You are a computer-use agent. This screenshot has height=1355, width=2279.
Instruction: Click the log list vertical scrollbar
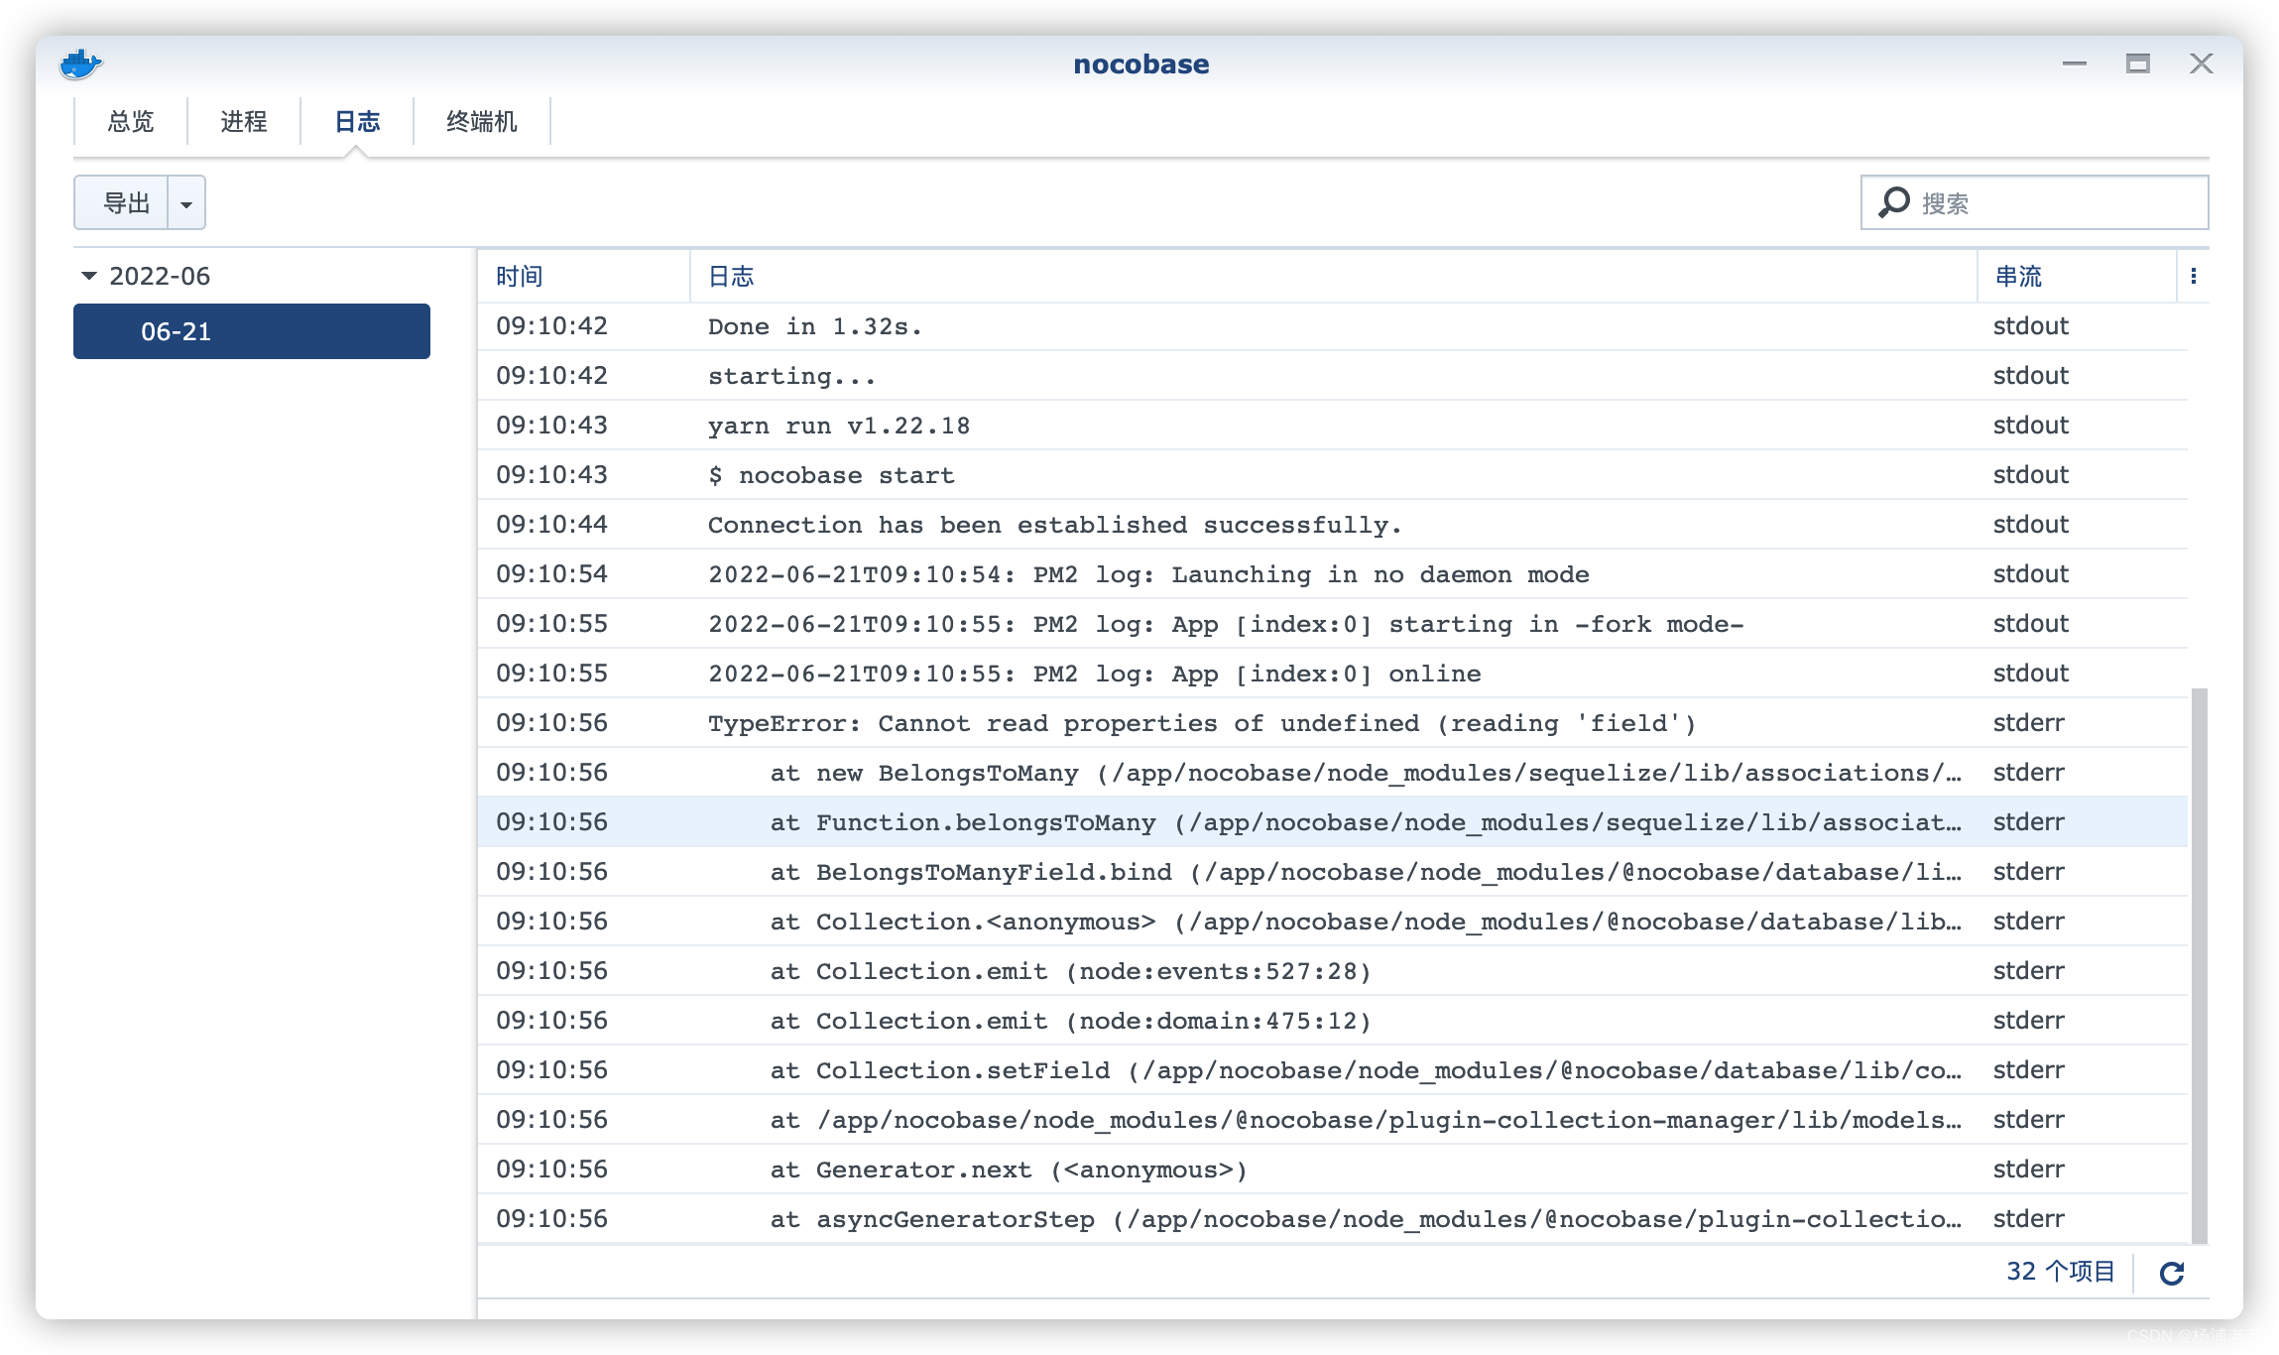pos(2200,965)
